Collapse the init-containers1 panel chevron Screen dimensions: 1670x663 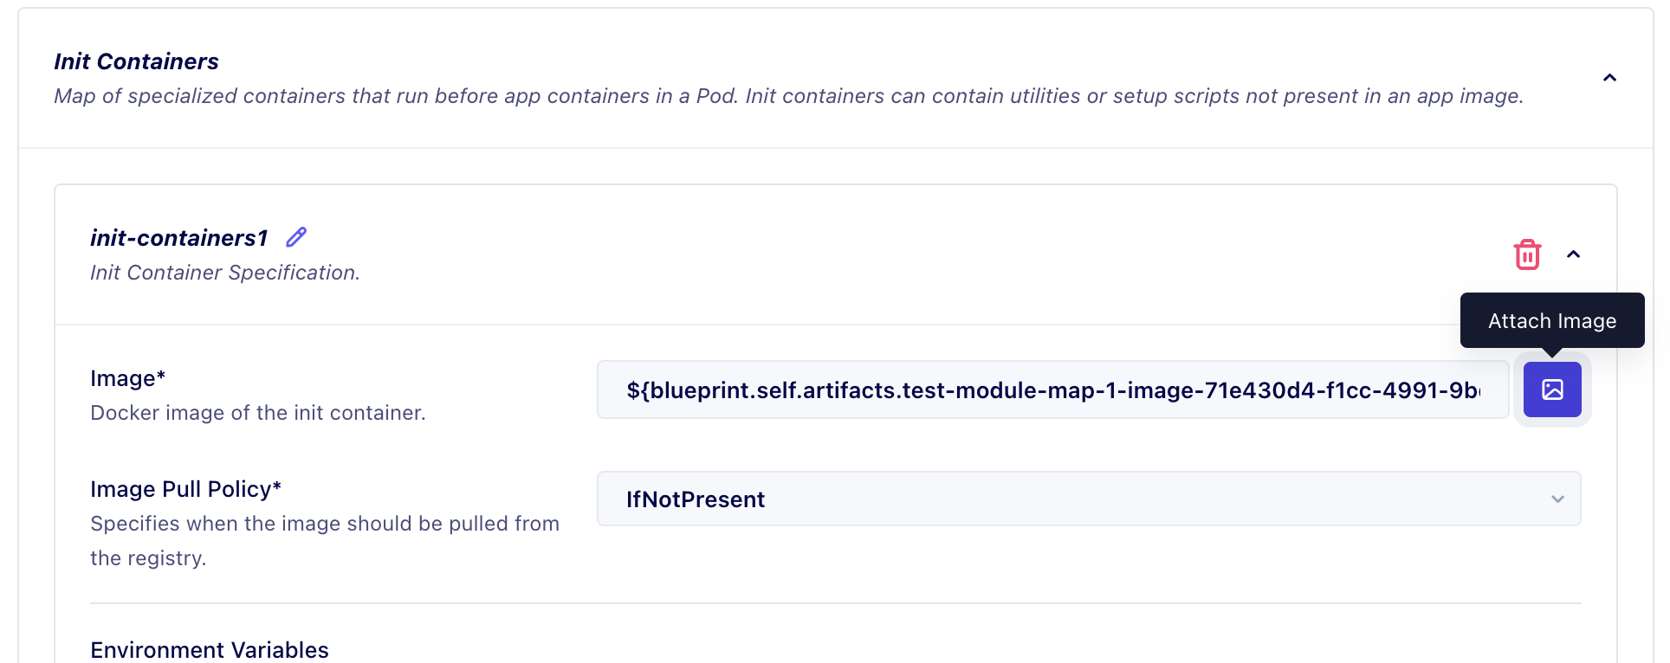pos(1574,254)
